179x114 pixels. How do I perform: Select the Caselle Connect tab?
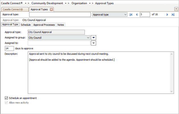tap(14, 9)
